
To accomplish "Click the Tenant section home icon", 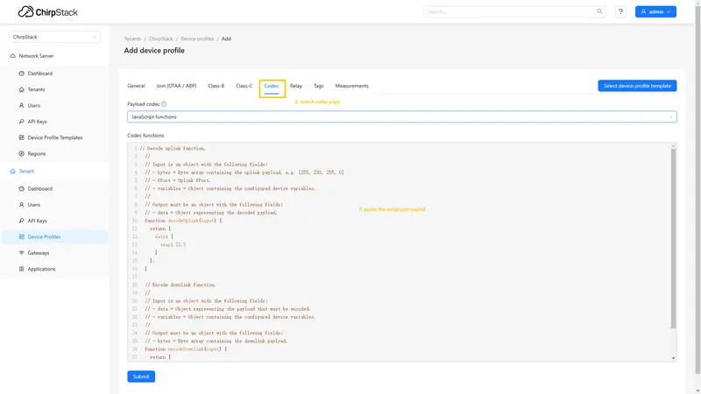I will pos(12,171).
